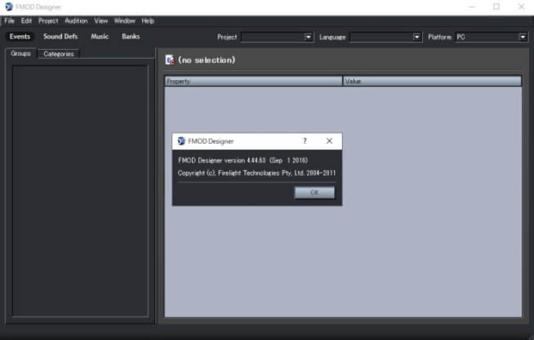Click the Property column header
The width and height of the screenshot is (534, 340).
click(253, 81)
